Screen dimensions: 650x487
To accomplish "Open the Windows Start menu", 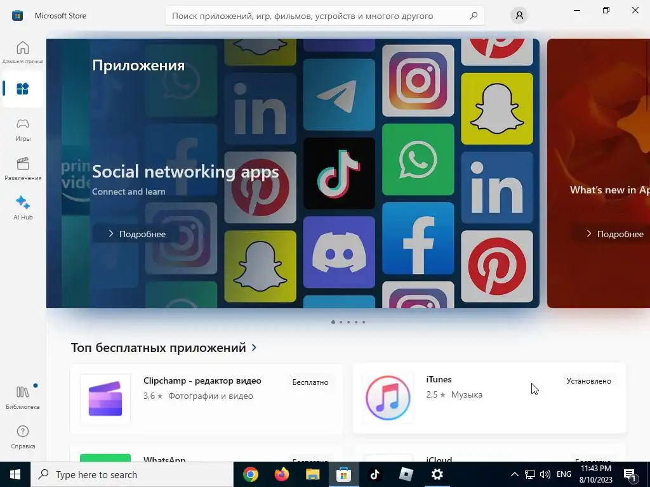I will click(x=15, y=474).
